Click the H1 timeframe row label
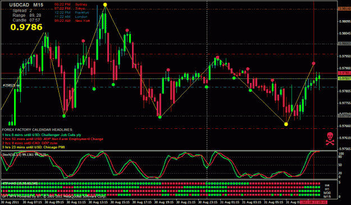 [327, 189]
